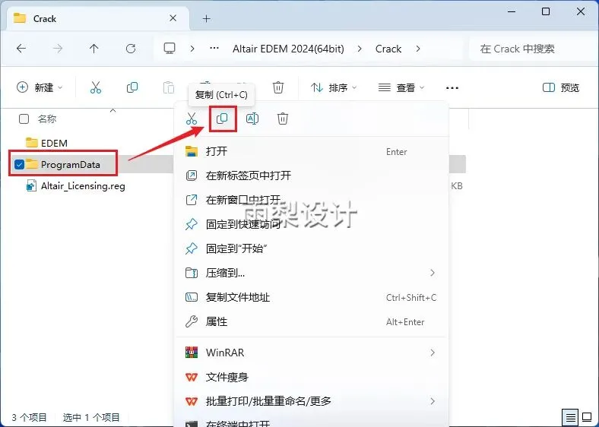This screenshot has width=599, height=427.
Task: Expand the WinRAR submenu arrow
Action: click(433, 352)
